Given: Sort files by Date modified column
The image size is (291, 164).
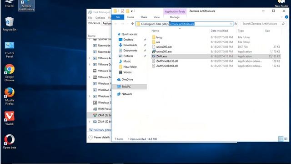Looking at the screenshot, I should point(219,31).
